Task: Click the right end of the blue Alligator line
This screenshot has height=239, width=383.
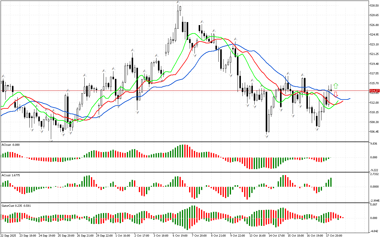Action: click(349, 99)
